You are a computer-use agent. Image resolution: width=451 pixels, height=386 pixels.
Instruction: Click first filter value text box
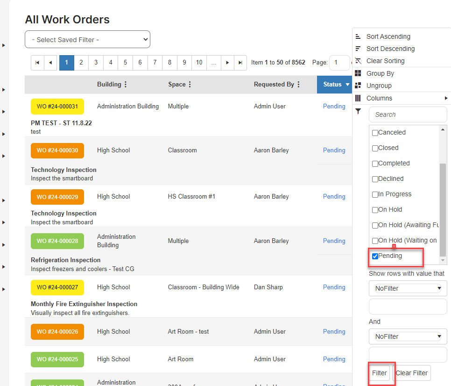tap(408, 306)
